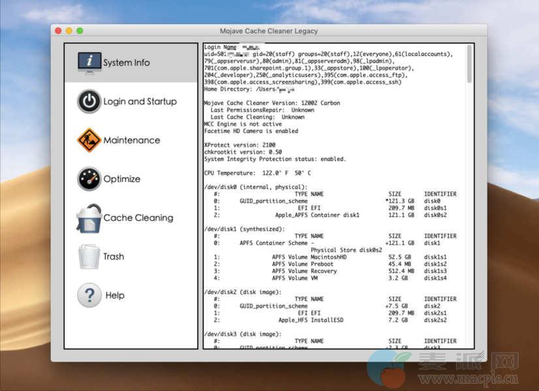Minimize the window using the yellow button

click(x=69, y=31)
